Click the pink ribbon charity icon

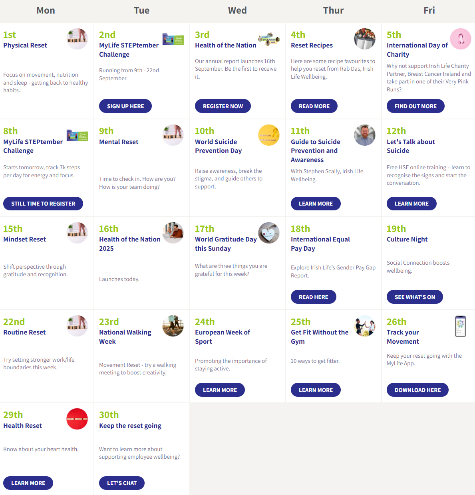461,39
